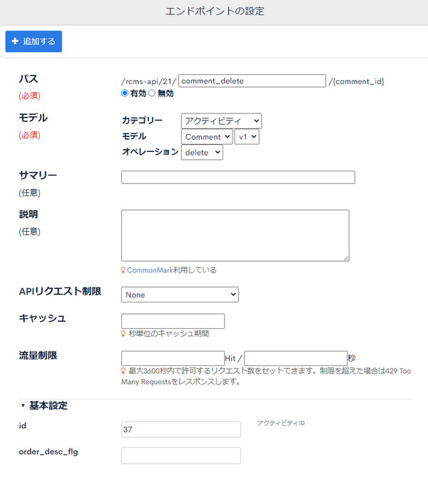Click the lightbulb icon beside 秒単位のキャッシュ期間

123,333
